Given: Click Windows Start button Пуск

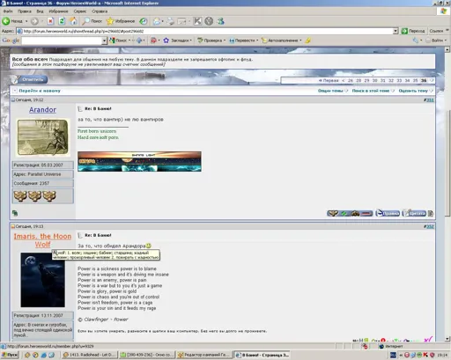Looking at the screenshot, I should click(10, 355).
